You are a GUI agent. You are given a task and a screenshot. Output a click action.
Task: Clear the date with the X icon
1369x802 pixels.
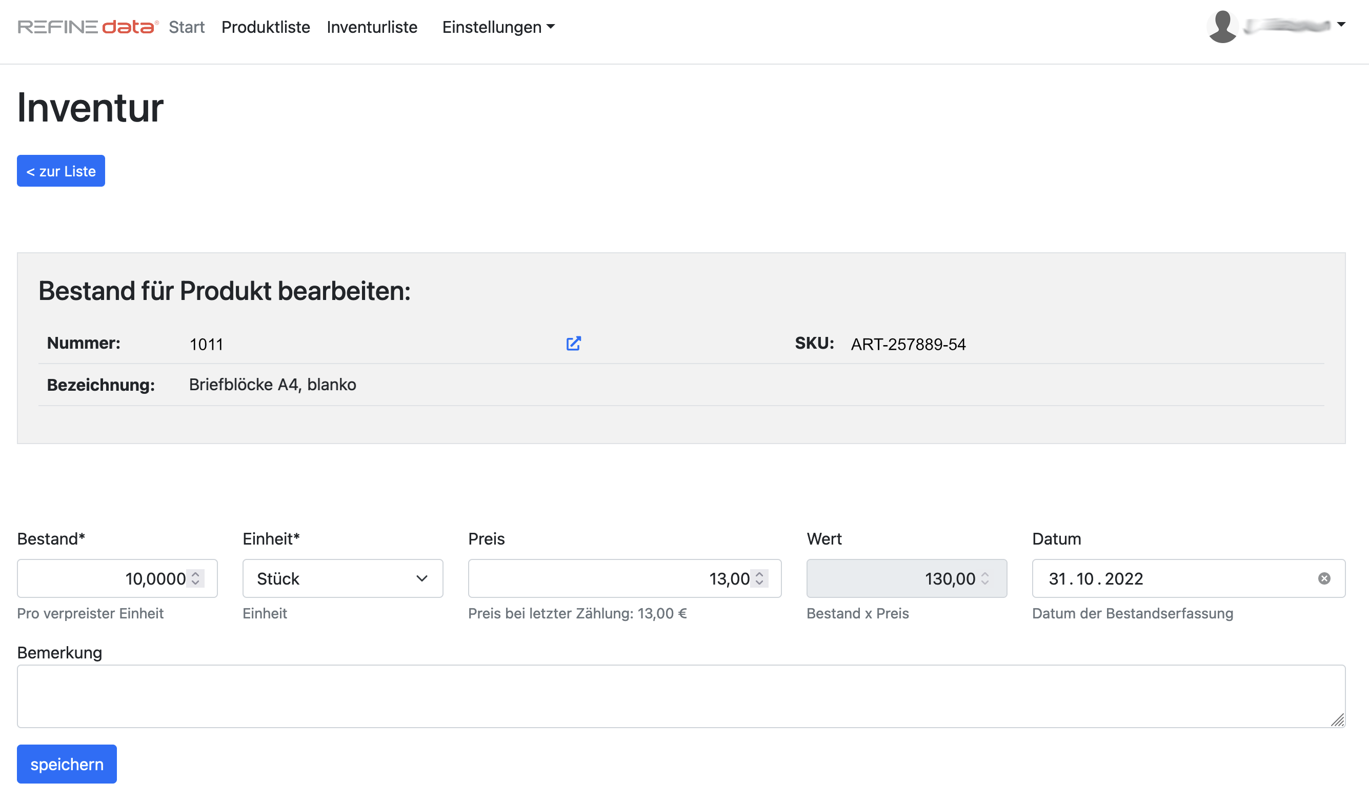click(x=1324, y=578)
